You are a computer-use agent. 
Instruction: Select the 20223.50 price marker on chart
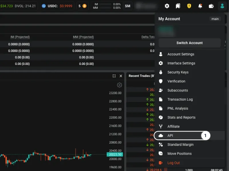(115, 154)
